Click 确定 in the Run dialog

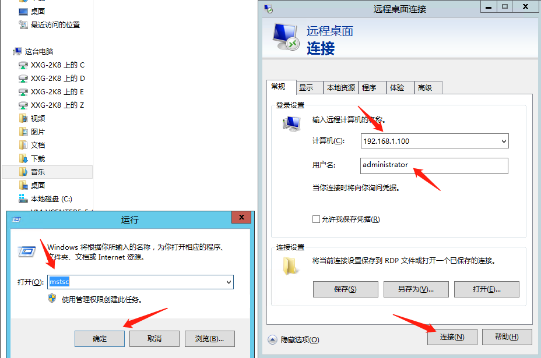[x=100, y=339]
